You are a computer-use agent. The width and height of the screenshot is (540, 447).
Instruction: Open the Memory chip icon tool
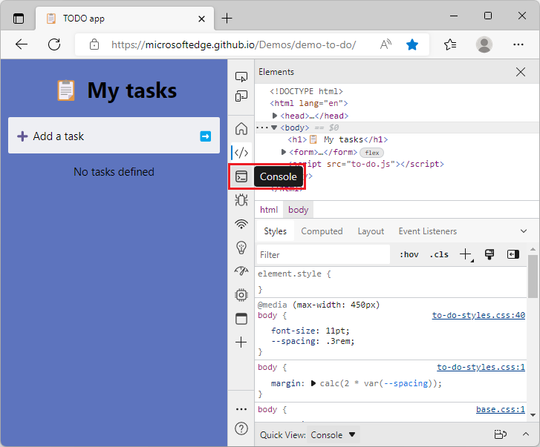point(241,295)
